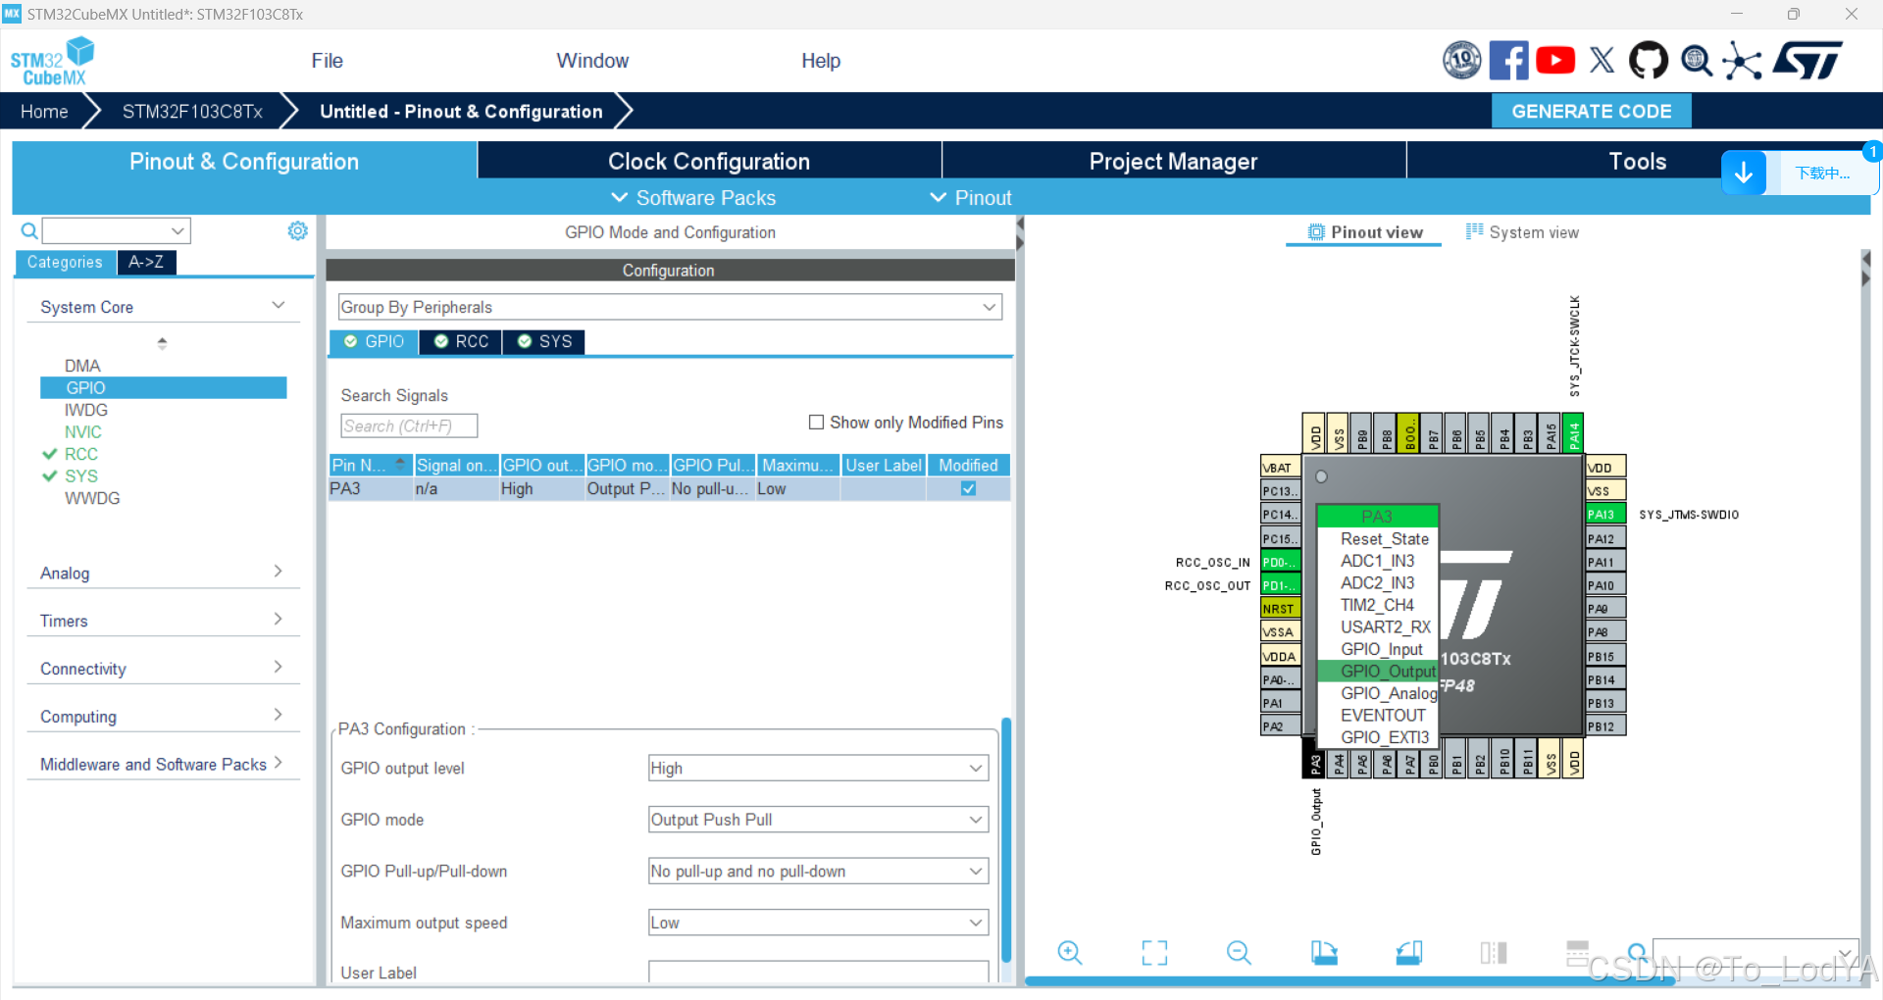
Task: Open the Pinout dropdown menu
Action: tap(971, 198)
